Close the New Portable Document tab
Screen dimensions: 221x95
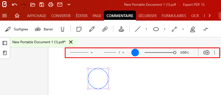point(71,42)
